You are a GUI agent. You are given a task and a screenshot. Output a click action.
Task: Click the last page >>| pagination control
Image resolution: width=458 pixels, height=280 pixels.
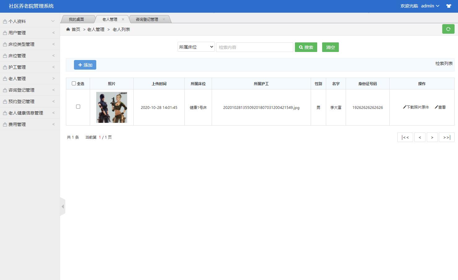pos(447,137)
